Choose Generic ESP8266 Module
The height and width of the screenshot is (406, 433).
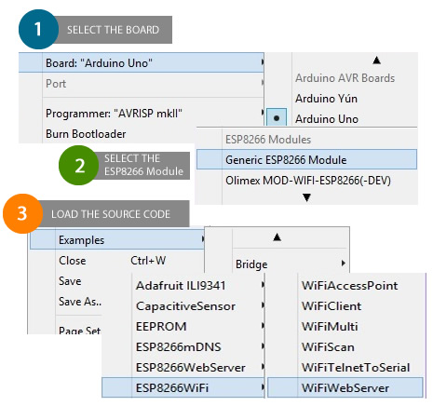[x=306, y=159]
